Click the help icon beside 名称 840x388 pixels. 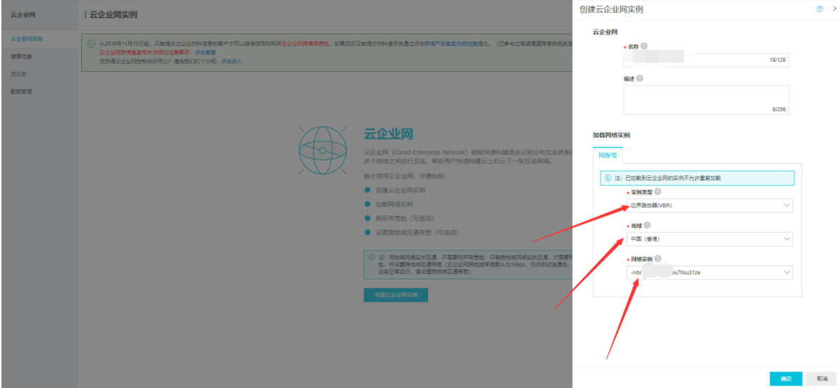pos(644,46)
